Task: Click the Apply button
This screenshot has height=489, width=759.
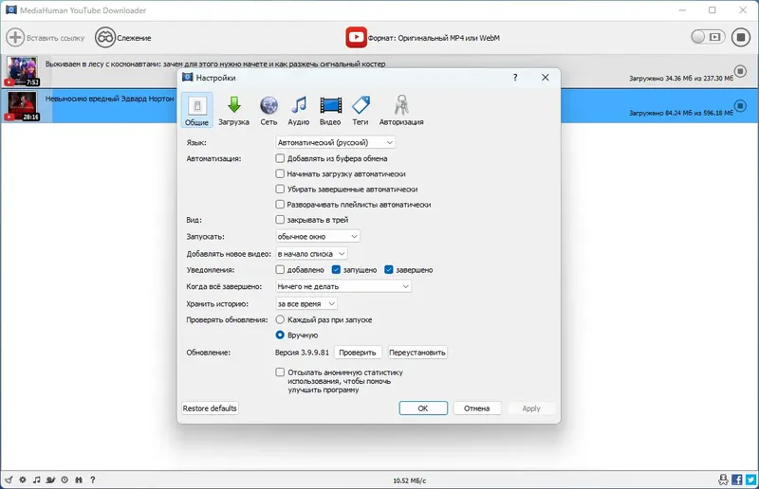Action: 531,408
